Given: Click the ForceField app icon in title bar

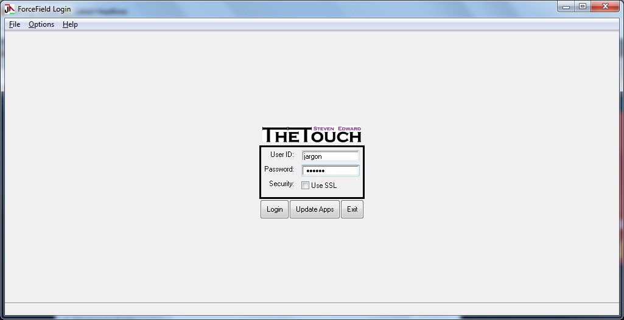Looking at the screenshot, I should click(x=9, y=9).
